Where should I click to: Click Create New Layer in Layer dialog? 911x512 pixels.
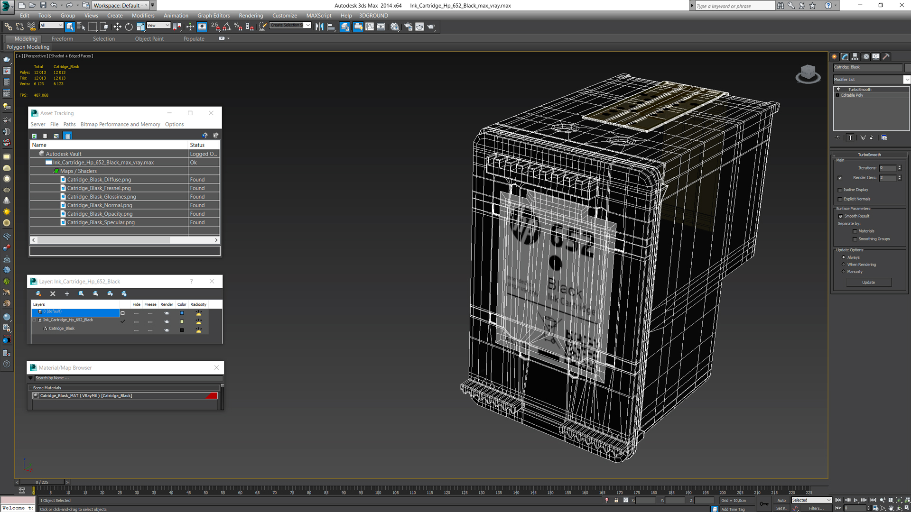click(38, 294)
